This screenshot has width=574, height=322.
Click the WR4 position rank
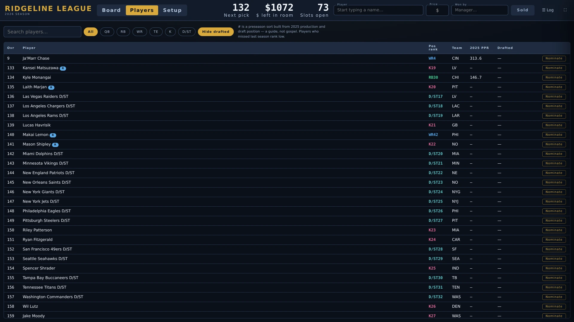tap(432, 58)
